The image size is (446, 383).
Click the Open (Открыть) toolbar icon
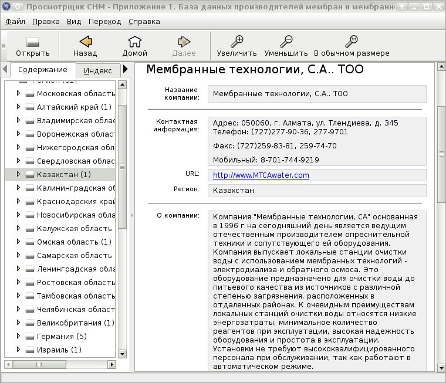coord(32,42)
